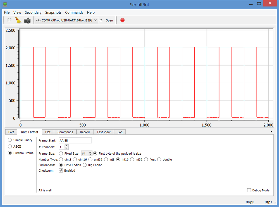Open the panel overflow dropdown beside the tabs

[x=271, y=132]
